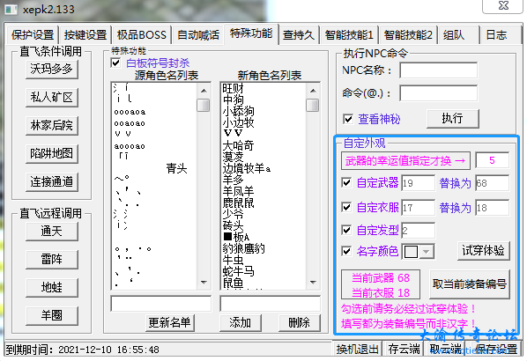The height and width of the screenshot is (361, 527).
Task: Select the 林家后院 button
Action: click(x=52, y=126)
